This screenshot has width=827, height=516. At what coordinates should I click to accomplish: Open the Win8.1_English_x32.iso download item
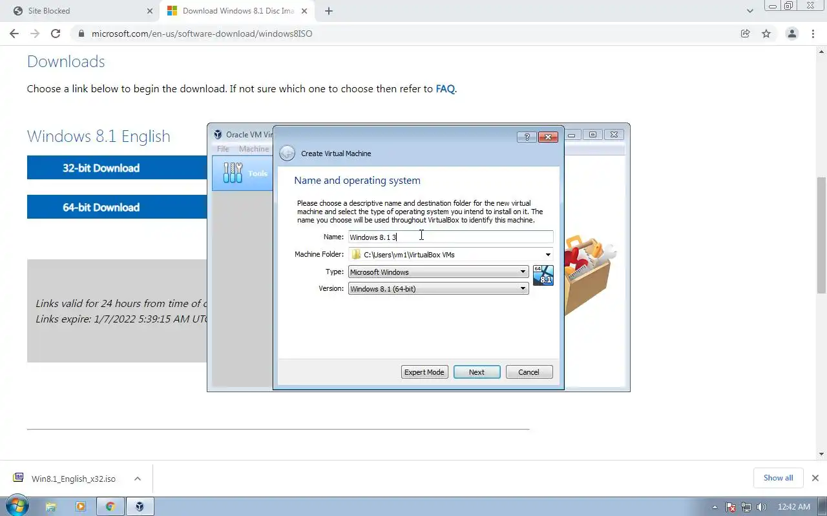pos(74,479)
